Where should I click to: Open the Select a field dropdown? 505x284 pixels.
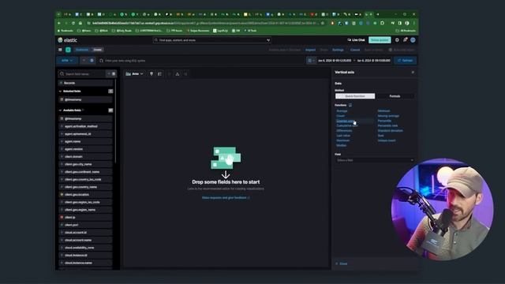coord(375,160)
